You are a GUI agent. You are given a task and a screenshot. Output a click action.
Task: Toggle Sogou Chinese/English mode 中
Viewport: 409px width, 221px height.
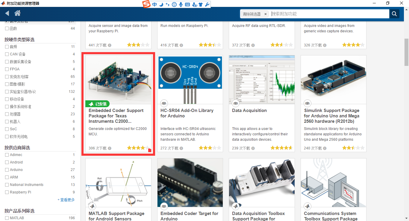[x=154, y=4]
